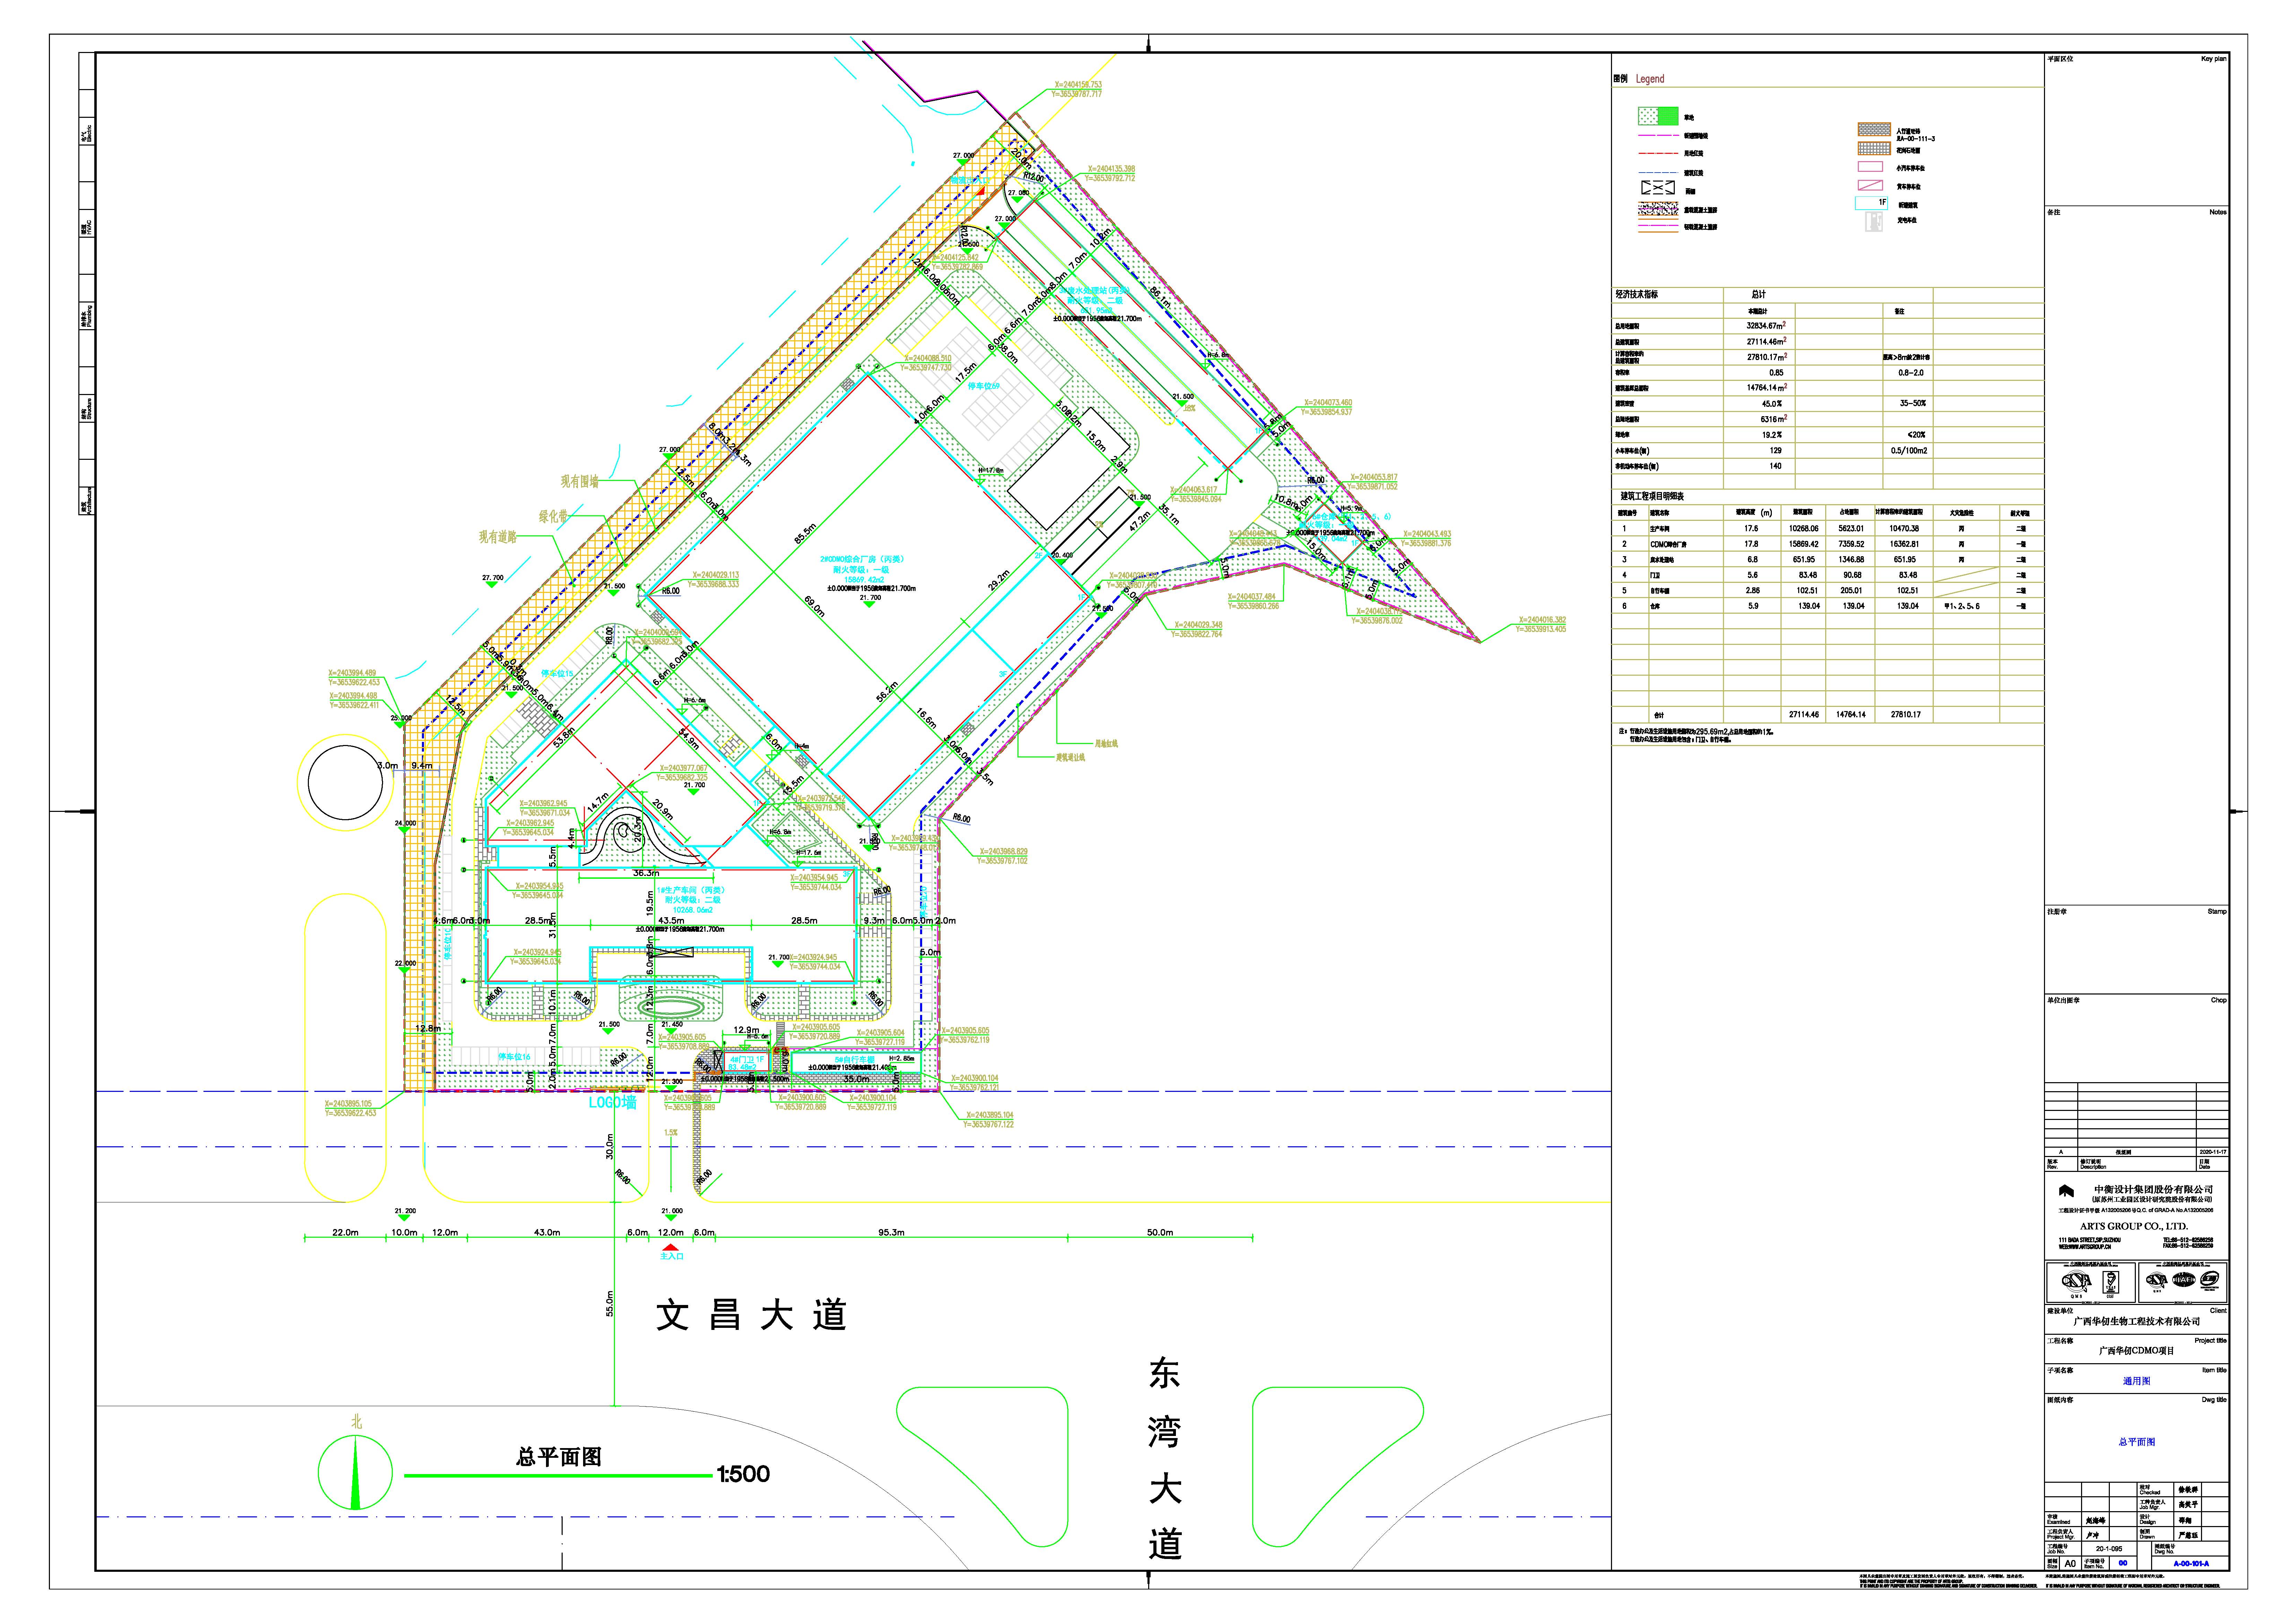The image size is (2296, 1621).
Task: Click the red main entrance triangle marker
Action: [x=671, y=1247]
